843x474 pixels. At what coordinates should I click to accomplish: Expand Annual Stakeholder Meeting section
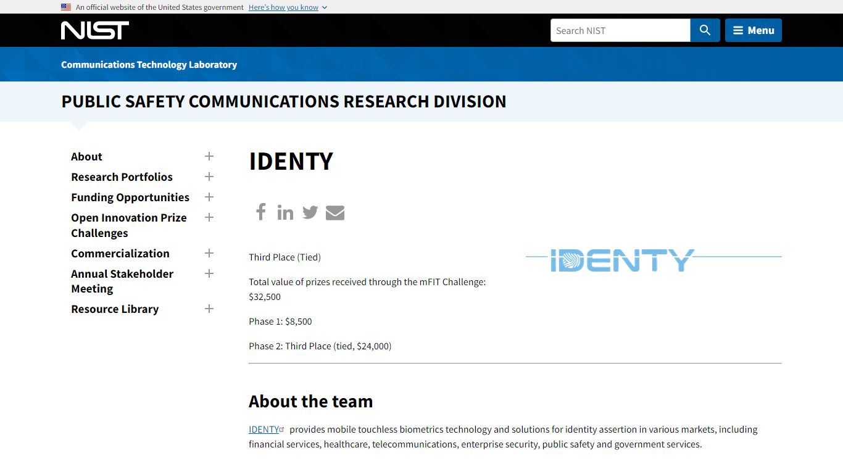pyautogui.click(x=209, y=273)
